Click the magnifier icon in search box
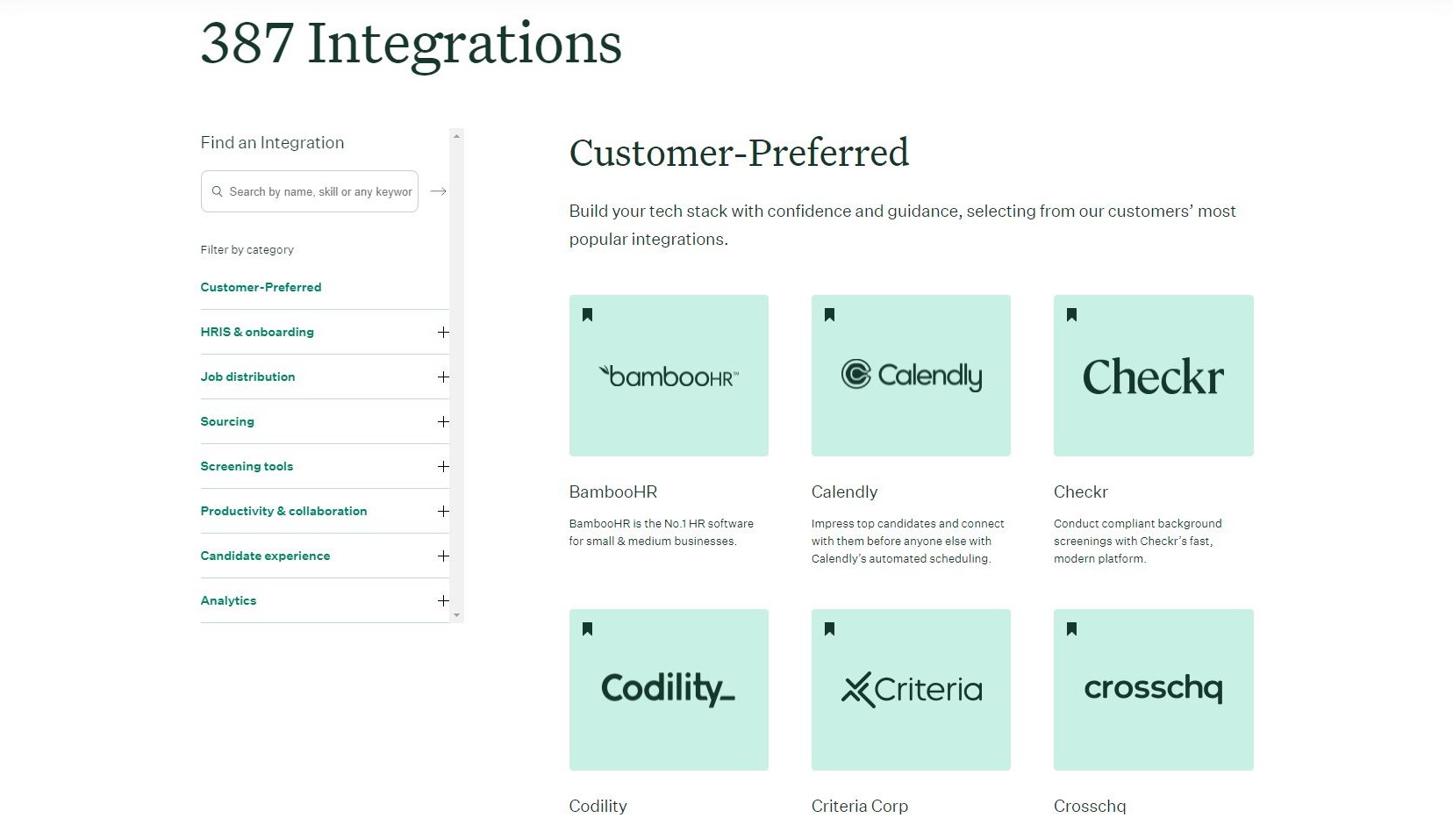The height and width of the screenshot is (818, 1453). click(x=217, y=191)
